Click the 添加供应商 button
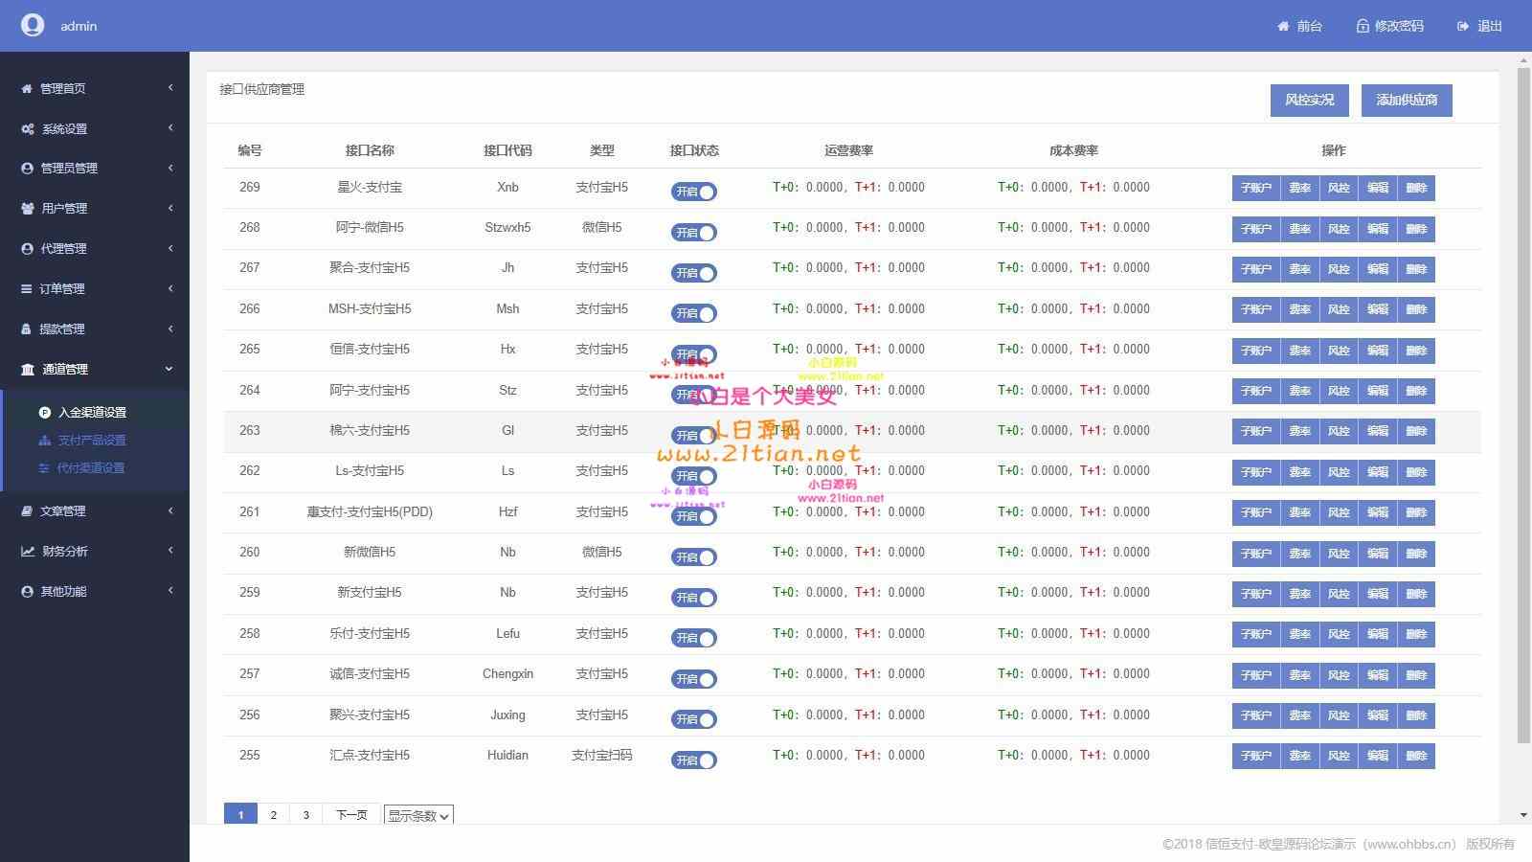The image size is (1532, 862). pos(1407,100)
